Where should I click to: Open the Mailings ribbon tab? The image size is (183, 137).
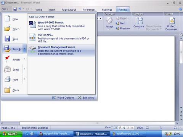[x=107, y=10]
